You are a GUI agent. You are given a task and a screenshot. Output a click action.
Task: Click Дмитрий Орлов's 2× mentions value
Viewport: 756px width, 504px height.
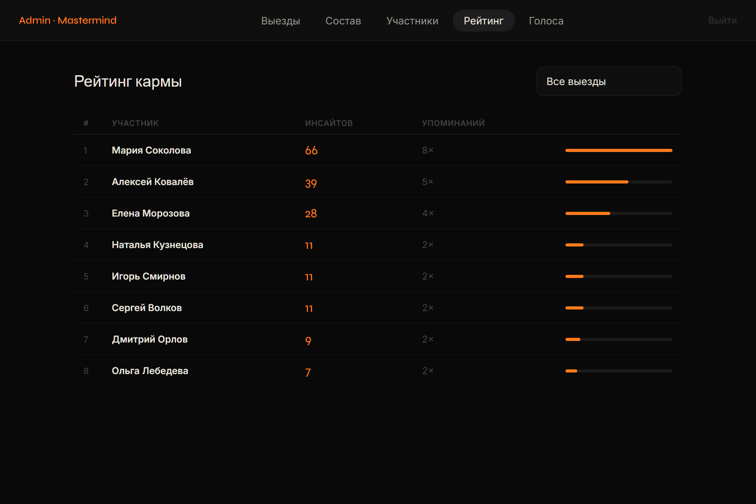tap(428, 339)
